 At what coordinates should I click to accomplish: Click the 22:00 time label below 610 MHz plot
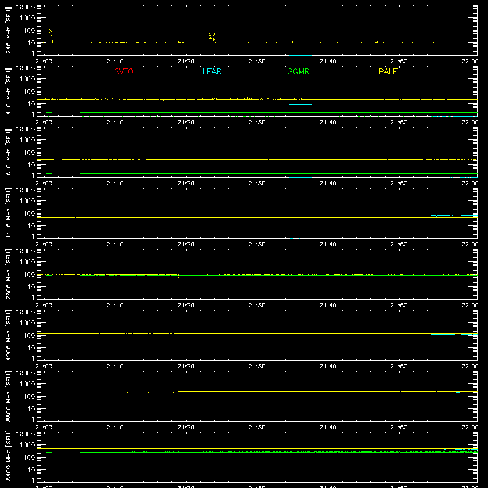click(470, 184)
